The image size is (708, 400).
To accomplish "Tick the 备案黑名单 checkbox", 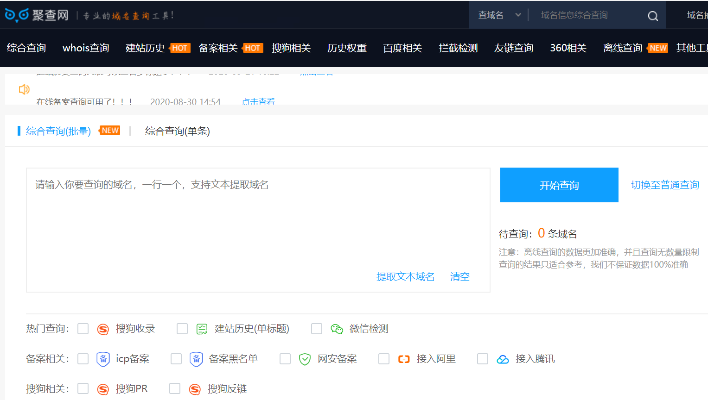I will coord(176,359).
